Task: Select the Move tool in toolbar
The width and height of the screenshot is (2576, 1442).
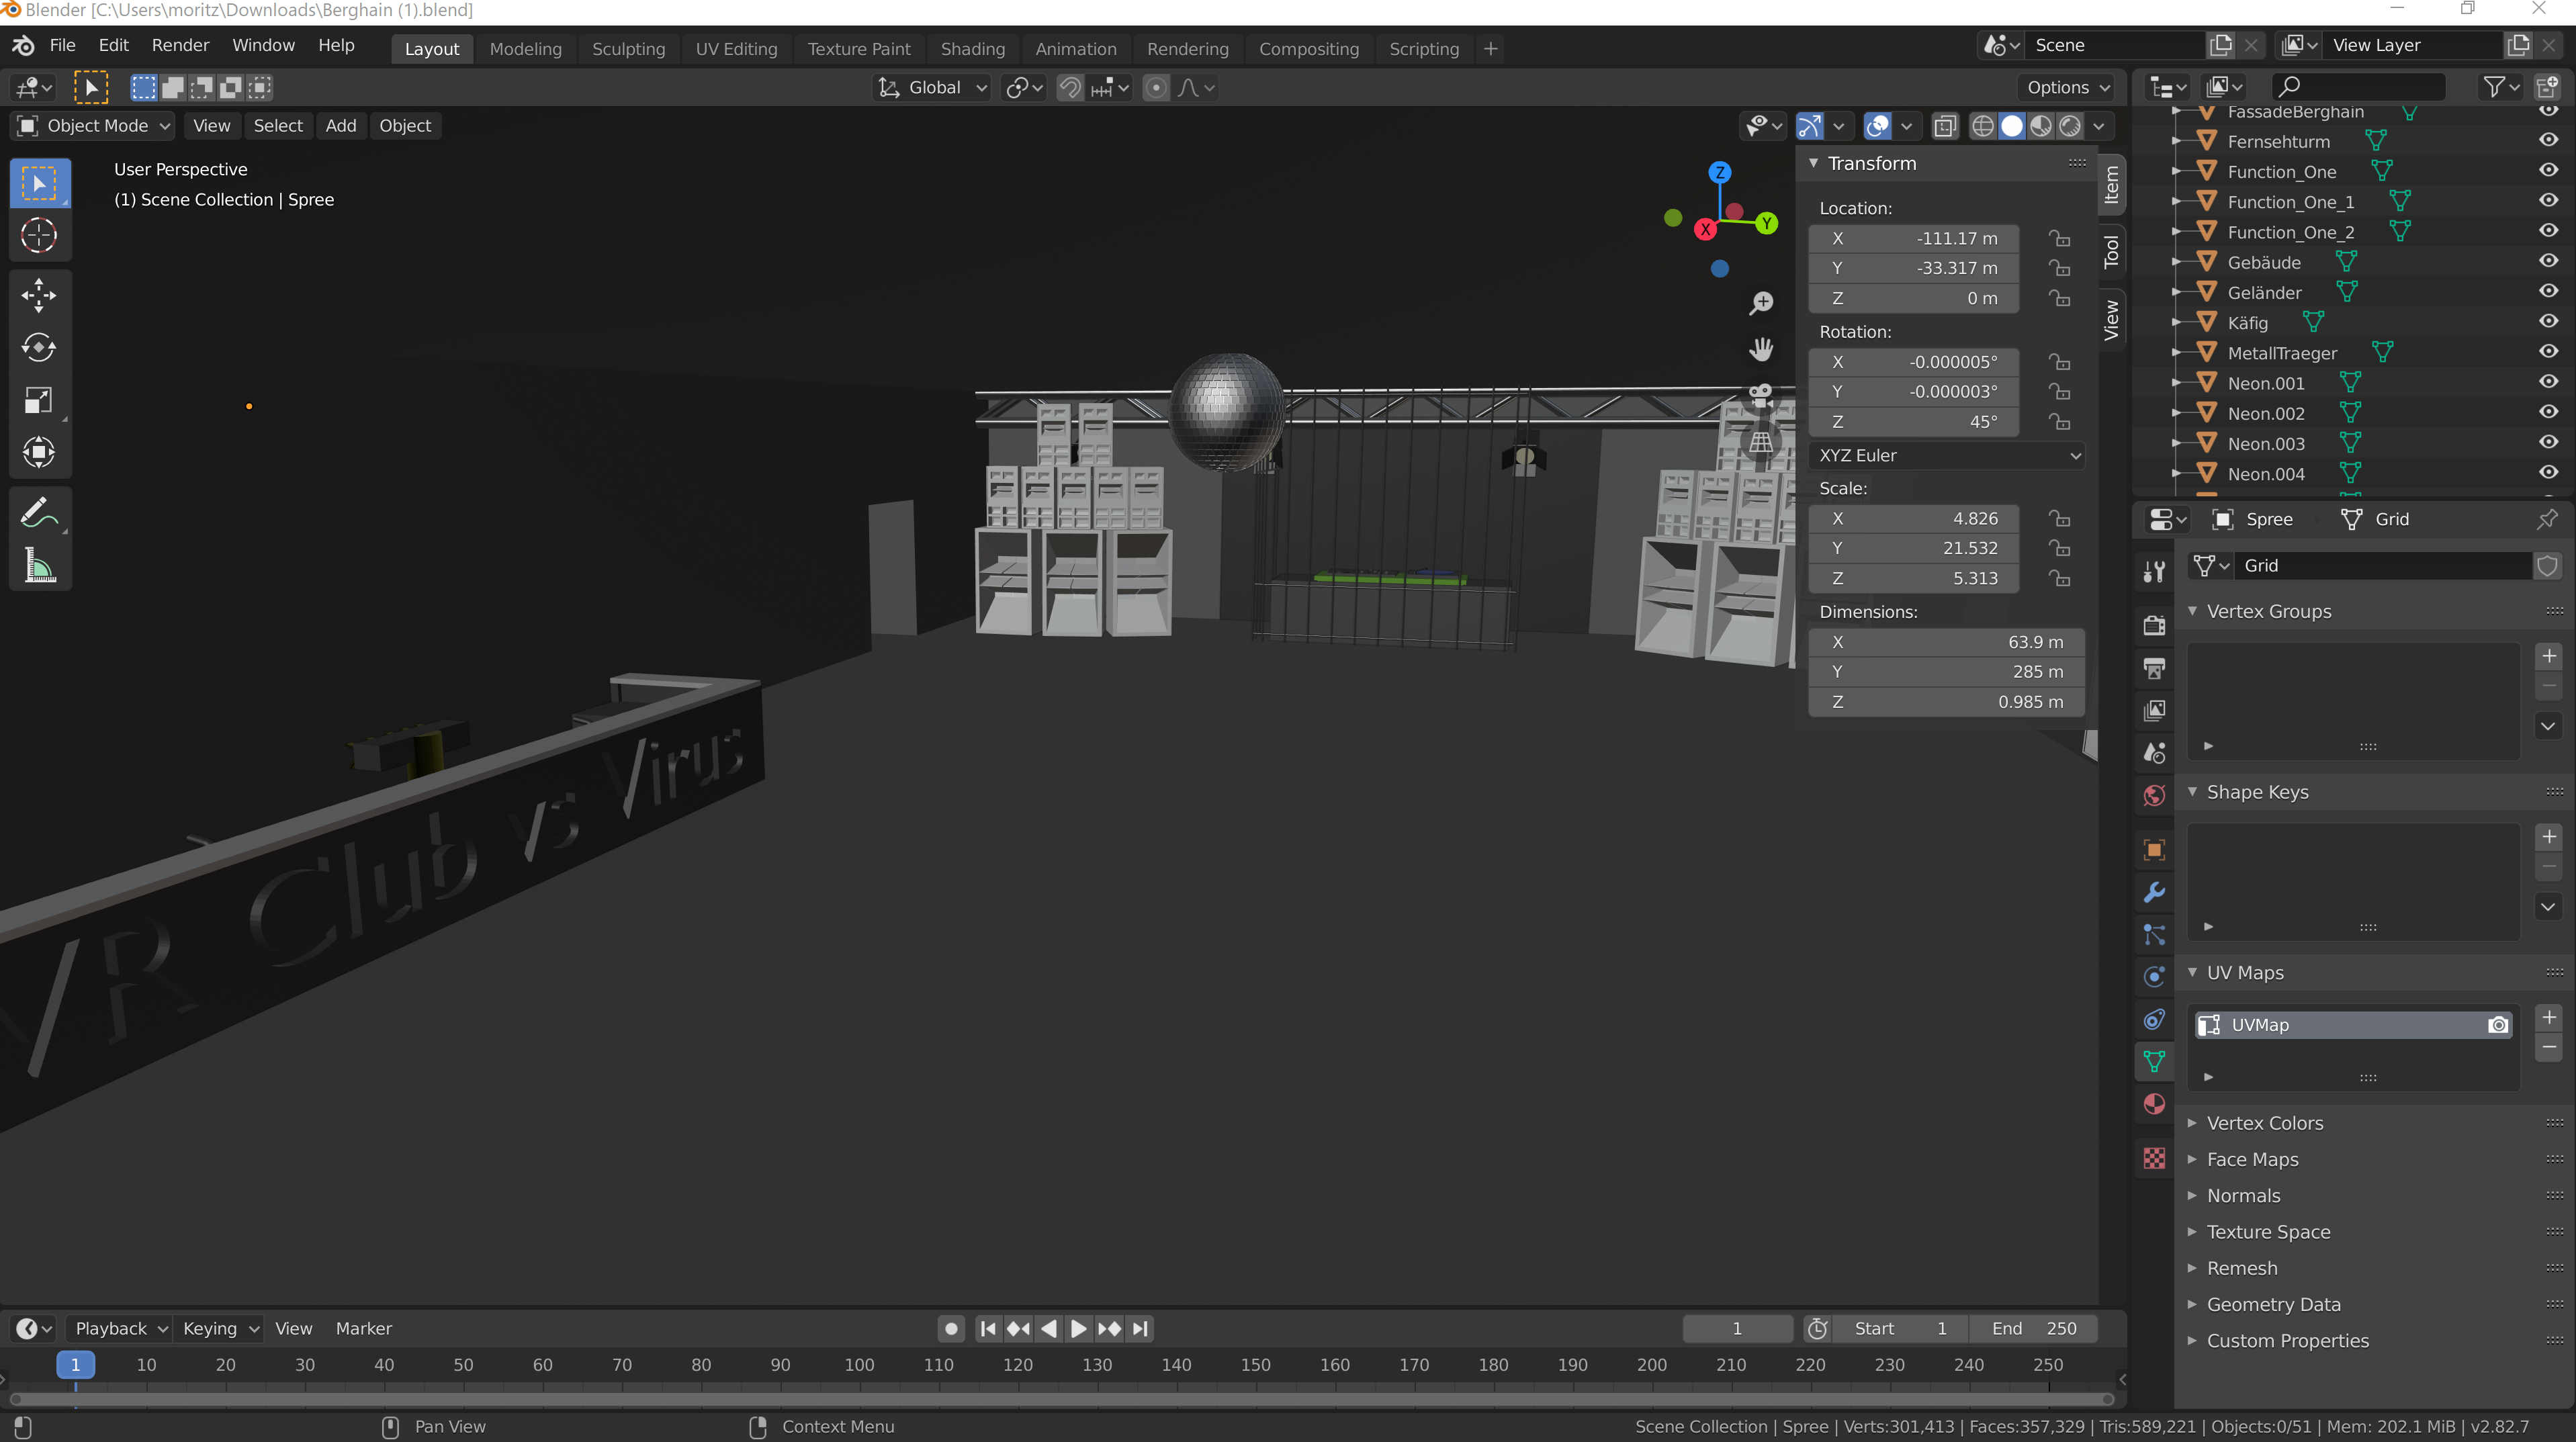Action: [x=39, y=294]
